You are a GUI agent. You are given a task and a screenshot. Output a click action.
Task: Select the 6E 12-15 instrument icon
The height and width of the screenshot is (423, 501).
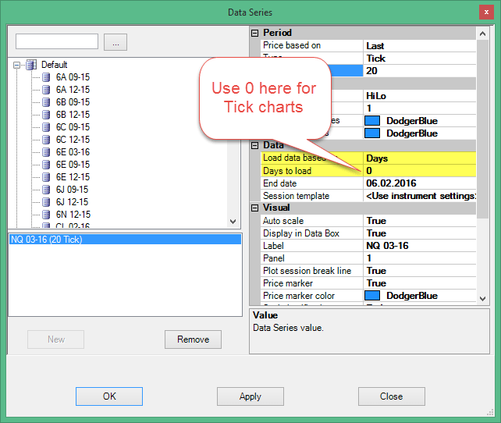point(46,177)
